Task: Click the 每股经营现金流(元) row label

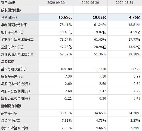Action: click(x=16, y=99)
